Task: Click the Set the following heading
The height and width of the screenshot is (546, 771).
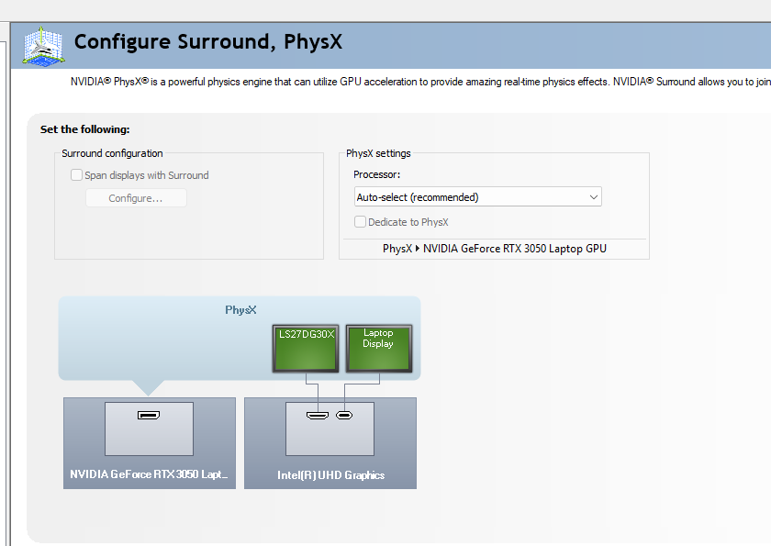Action: (85, 129)
